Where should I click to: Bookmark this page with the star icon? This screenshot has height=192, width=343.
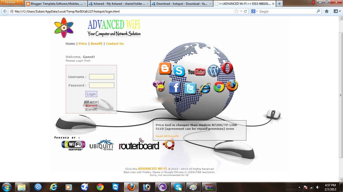[x=236, y=11]
